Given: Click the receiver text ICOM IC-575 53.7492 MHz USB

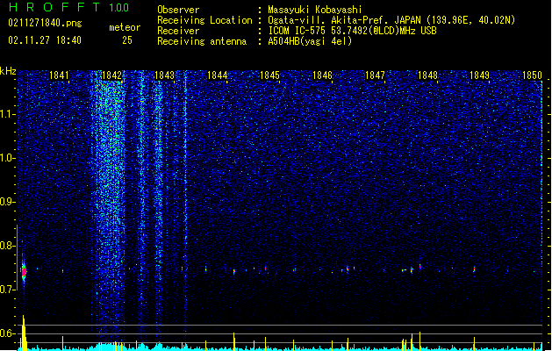Looking at the screenshot, I should coord(352,31).
